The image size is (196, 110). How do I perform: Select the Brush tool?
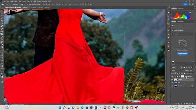[2, 37]
